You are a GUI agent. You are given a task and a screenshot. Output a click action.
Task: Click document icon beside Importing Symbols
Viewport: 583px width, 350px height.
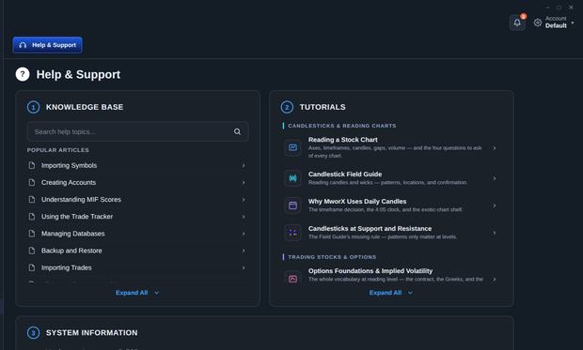[x=32, y=165]
